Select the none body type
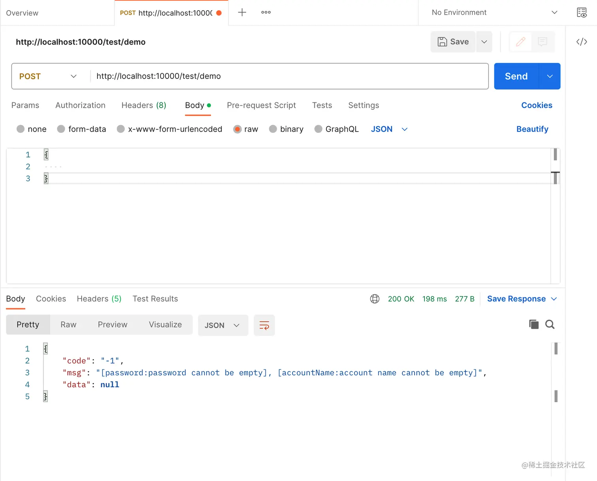Viewport: 597px width, 481px height. pos(21,129)
